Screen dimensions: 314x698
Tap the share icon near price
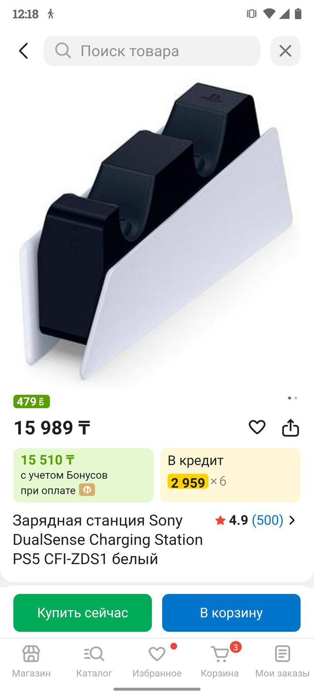pyautogui.click(x=290, y=428)
